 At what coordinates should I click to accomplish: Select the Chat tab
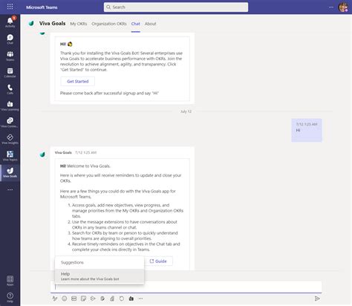click(x=135, y=24)
